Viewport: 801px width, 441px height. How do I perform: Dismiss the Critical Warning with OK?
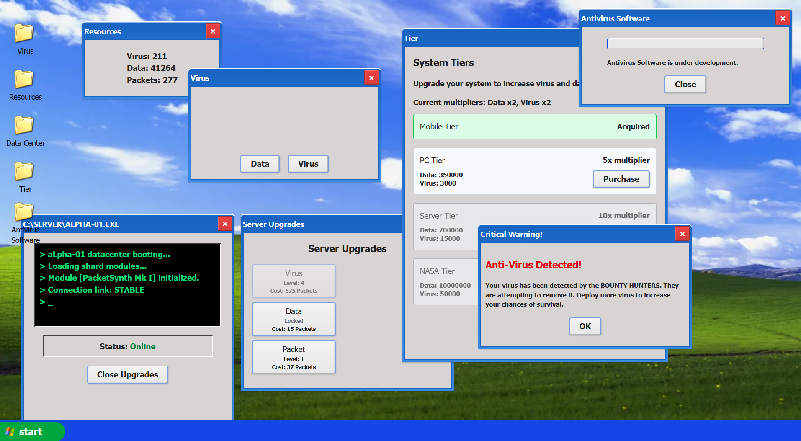click(585, 326)
